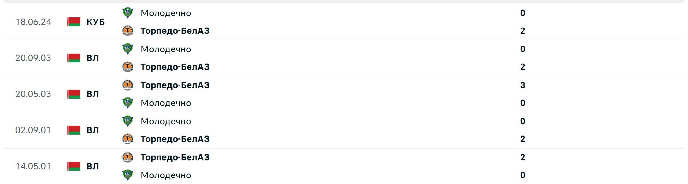Select ВЛ league label in 20.09.03 row
688x184 pixels.
tap(93, 58)
